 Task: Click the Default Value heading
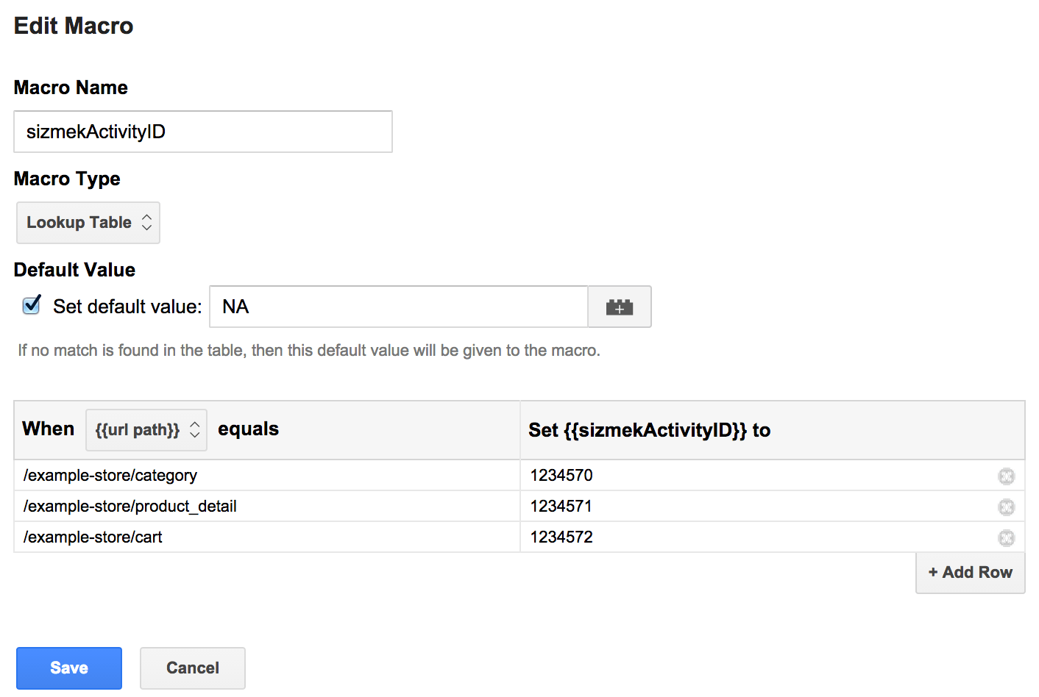[x=74, y=270]
